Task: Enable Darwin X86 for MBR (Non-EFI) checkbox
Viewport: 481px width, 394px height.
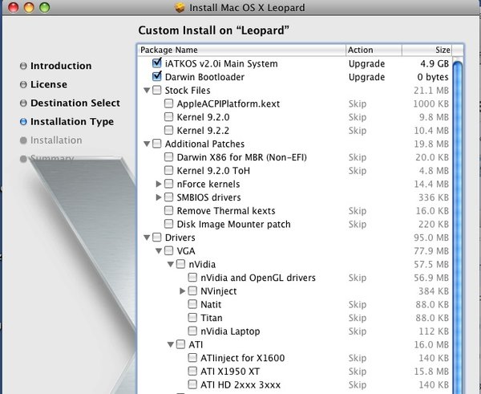Action: pyautogui.click(x=168, y=157)
